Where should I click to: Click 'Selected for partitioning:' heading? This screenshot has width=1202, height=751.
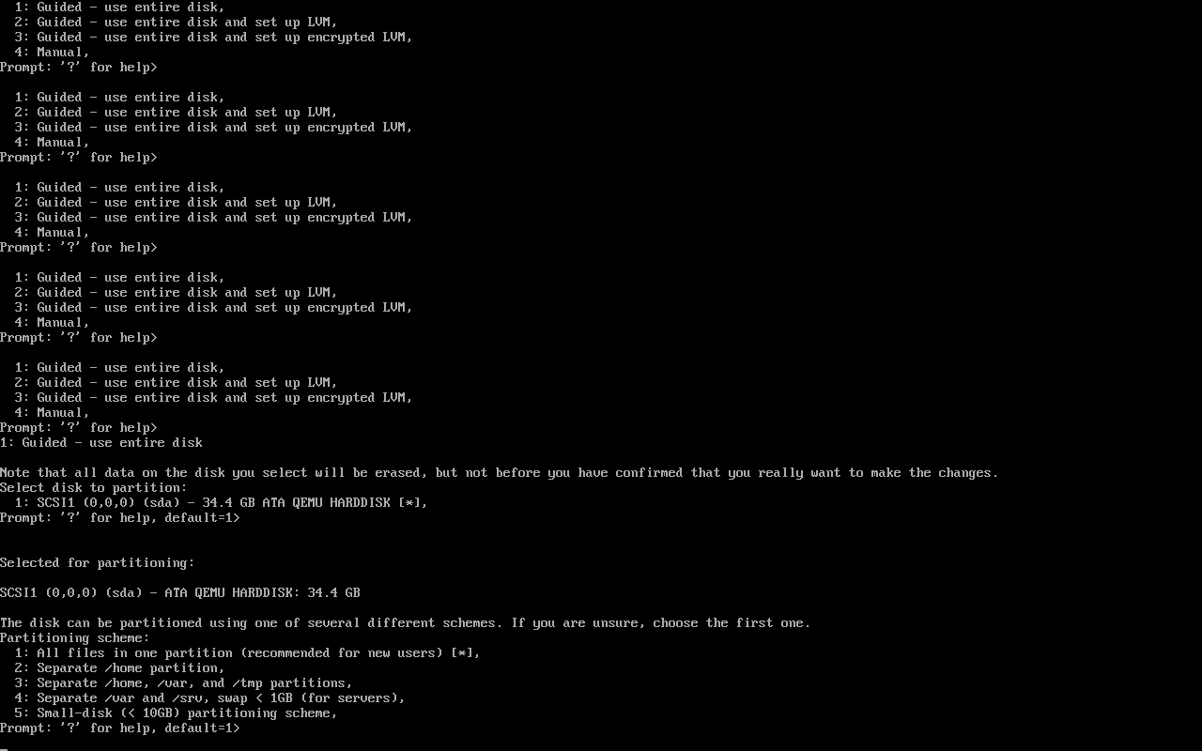pos(98,562)
